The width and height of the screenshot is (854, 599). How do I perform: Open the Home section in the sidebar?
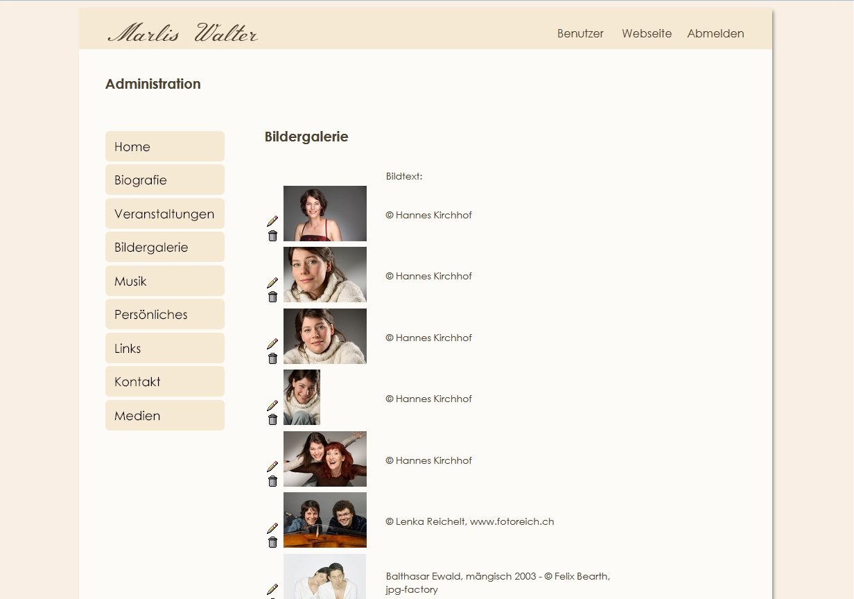tap(165, 146)
